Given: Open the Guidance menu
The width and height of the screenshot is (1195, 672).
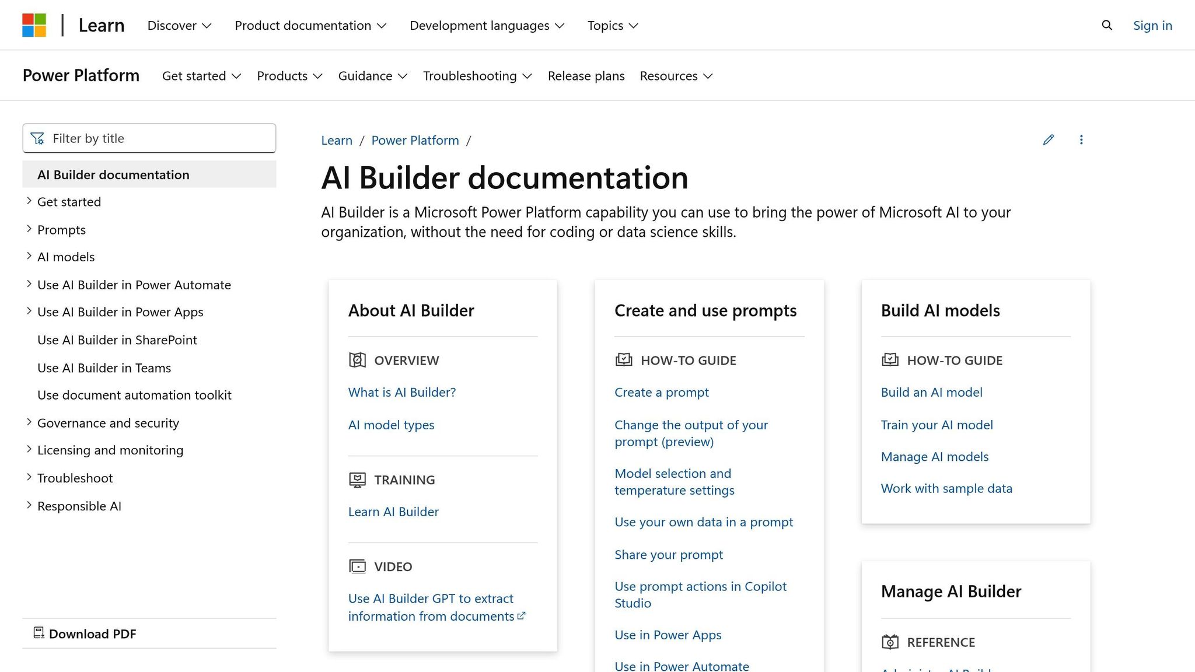Looking at the screenshot, I should coord(372,76).
